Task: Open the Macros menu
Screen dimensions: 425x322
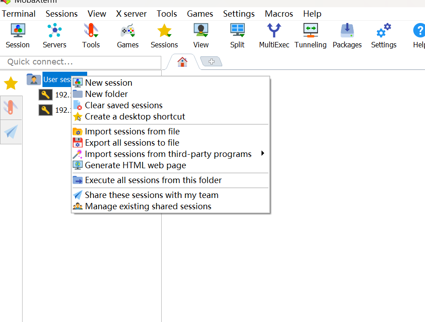Action: 279,14
